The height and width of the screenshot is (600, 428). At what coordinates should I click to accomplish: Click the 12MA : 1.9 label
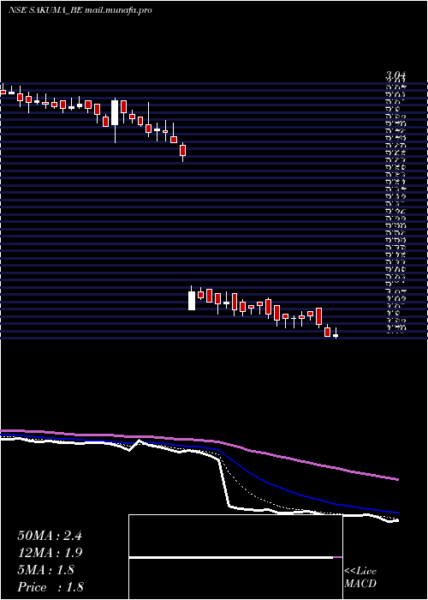coord(50,553)
